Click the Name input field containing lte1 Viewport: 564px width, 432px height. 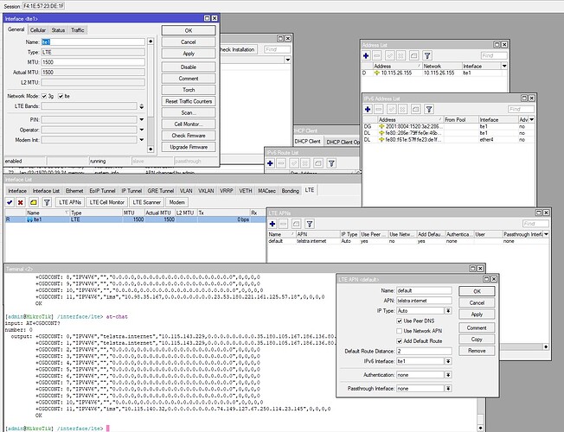pyautogui.click(x=93, y=42)
